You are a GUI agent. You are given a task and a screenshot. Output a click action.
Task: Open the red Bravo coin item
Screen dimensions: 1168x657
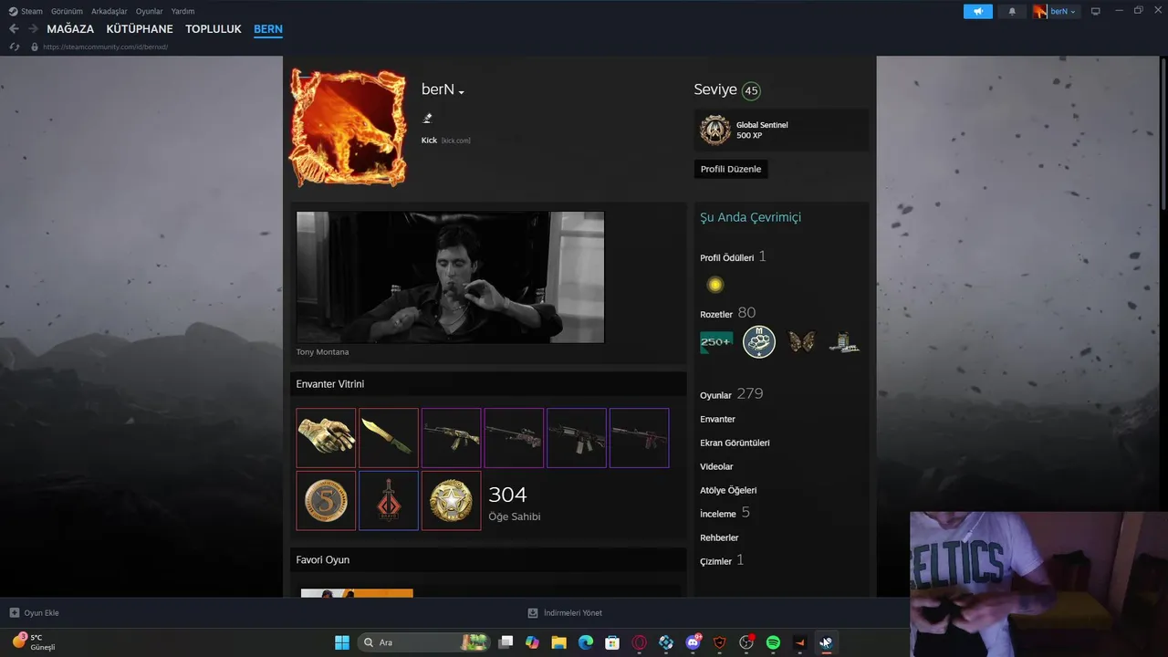pos(389,500)
